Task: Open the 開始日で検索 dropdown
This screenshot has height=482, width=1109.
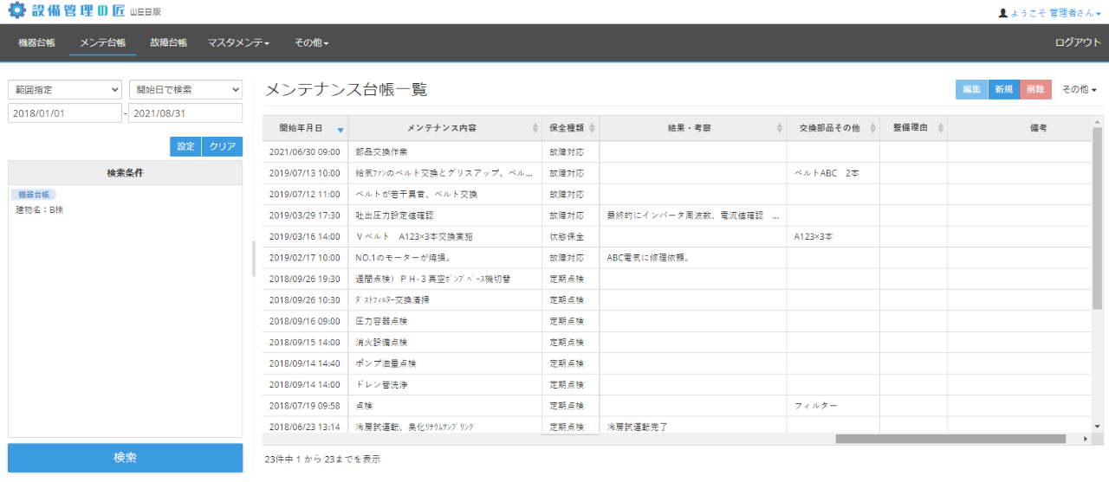Action: [185, 89]
